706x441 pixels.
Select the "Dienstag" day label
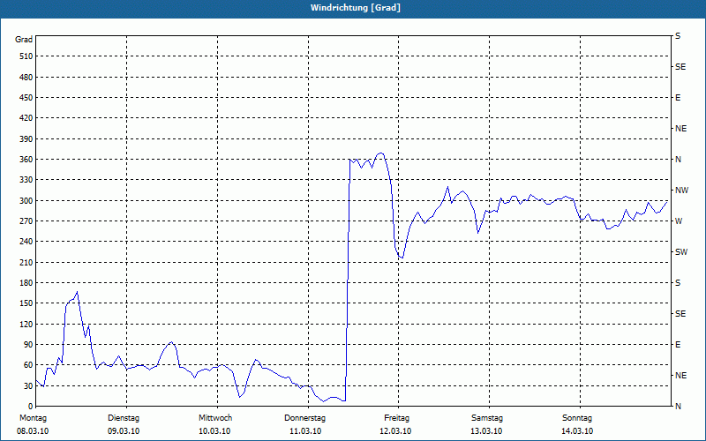pyautogui.click(x=124, y=418)
